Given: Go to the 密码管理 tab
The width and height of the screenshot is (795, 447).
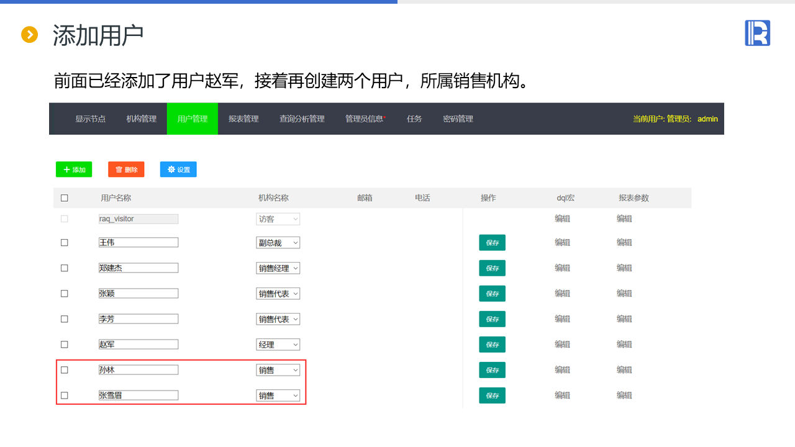Looking at the screenshot, I should pyautogui.click(x=458, y=119).
